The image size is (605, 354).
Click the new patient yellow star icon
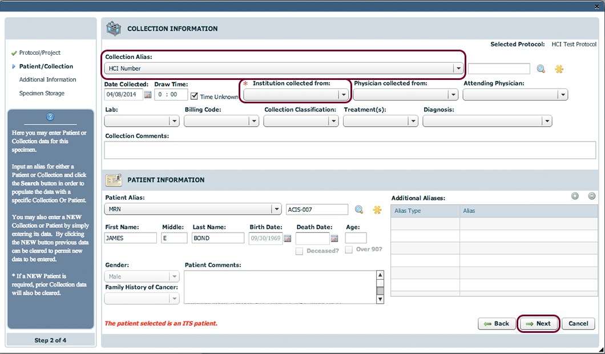377,210
